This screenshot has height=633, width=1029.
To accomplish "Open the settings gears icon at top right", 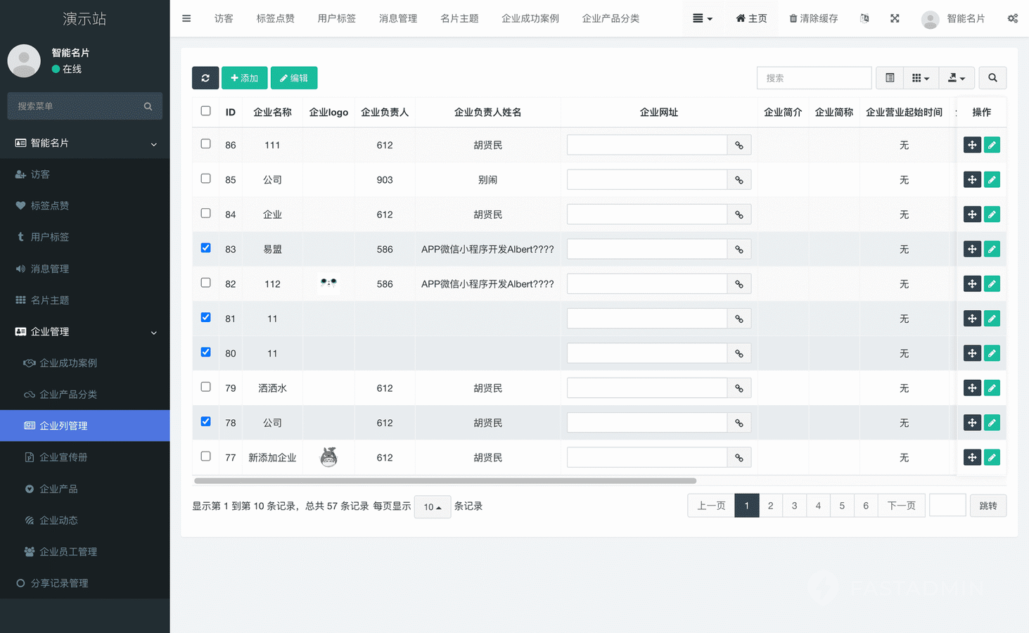I will click(1012, 18).
